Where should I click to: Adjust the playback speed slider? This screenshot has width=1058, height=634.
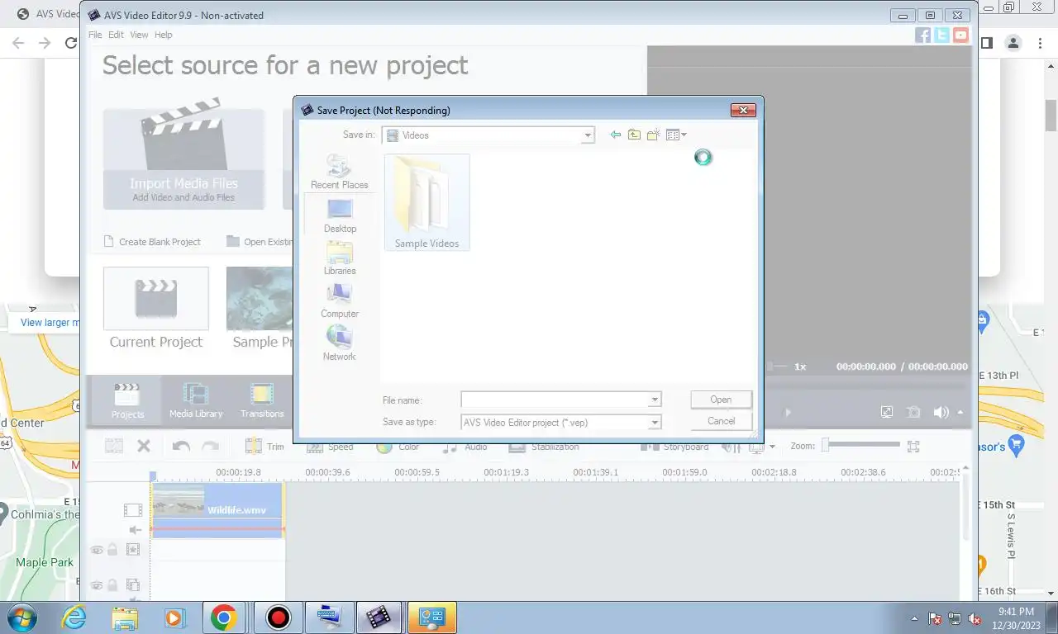click(777, 366)
